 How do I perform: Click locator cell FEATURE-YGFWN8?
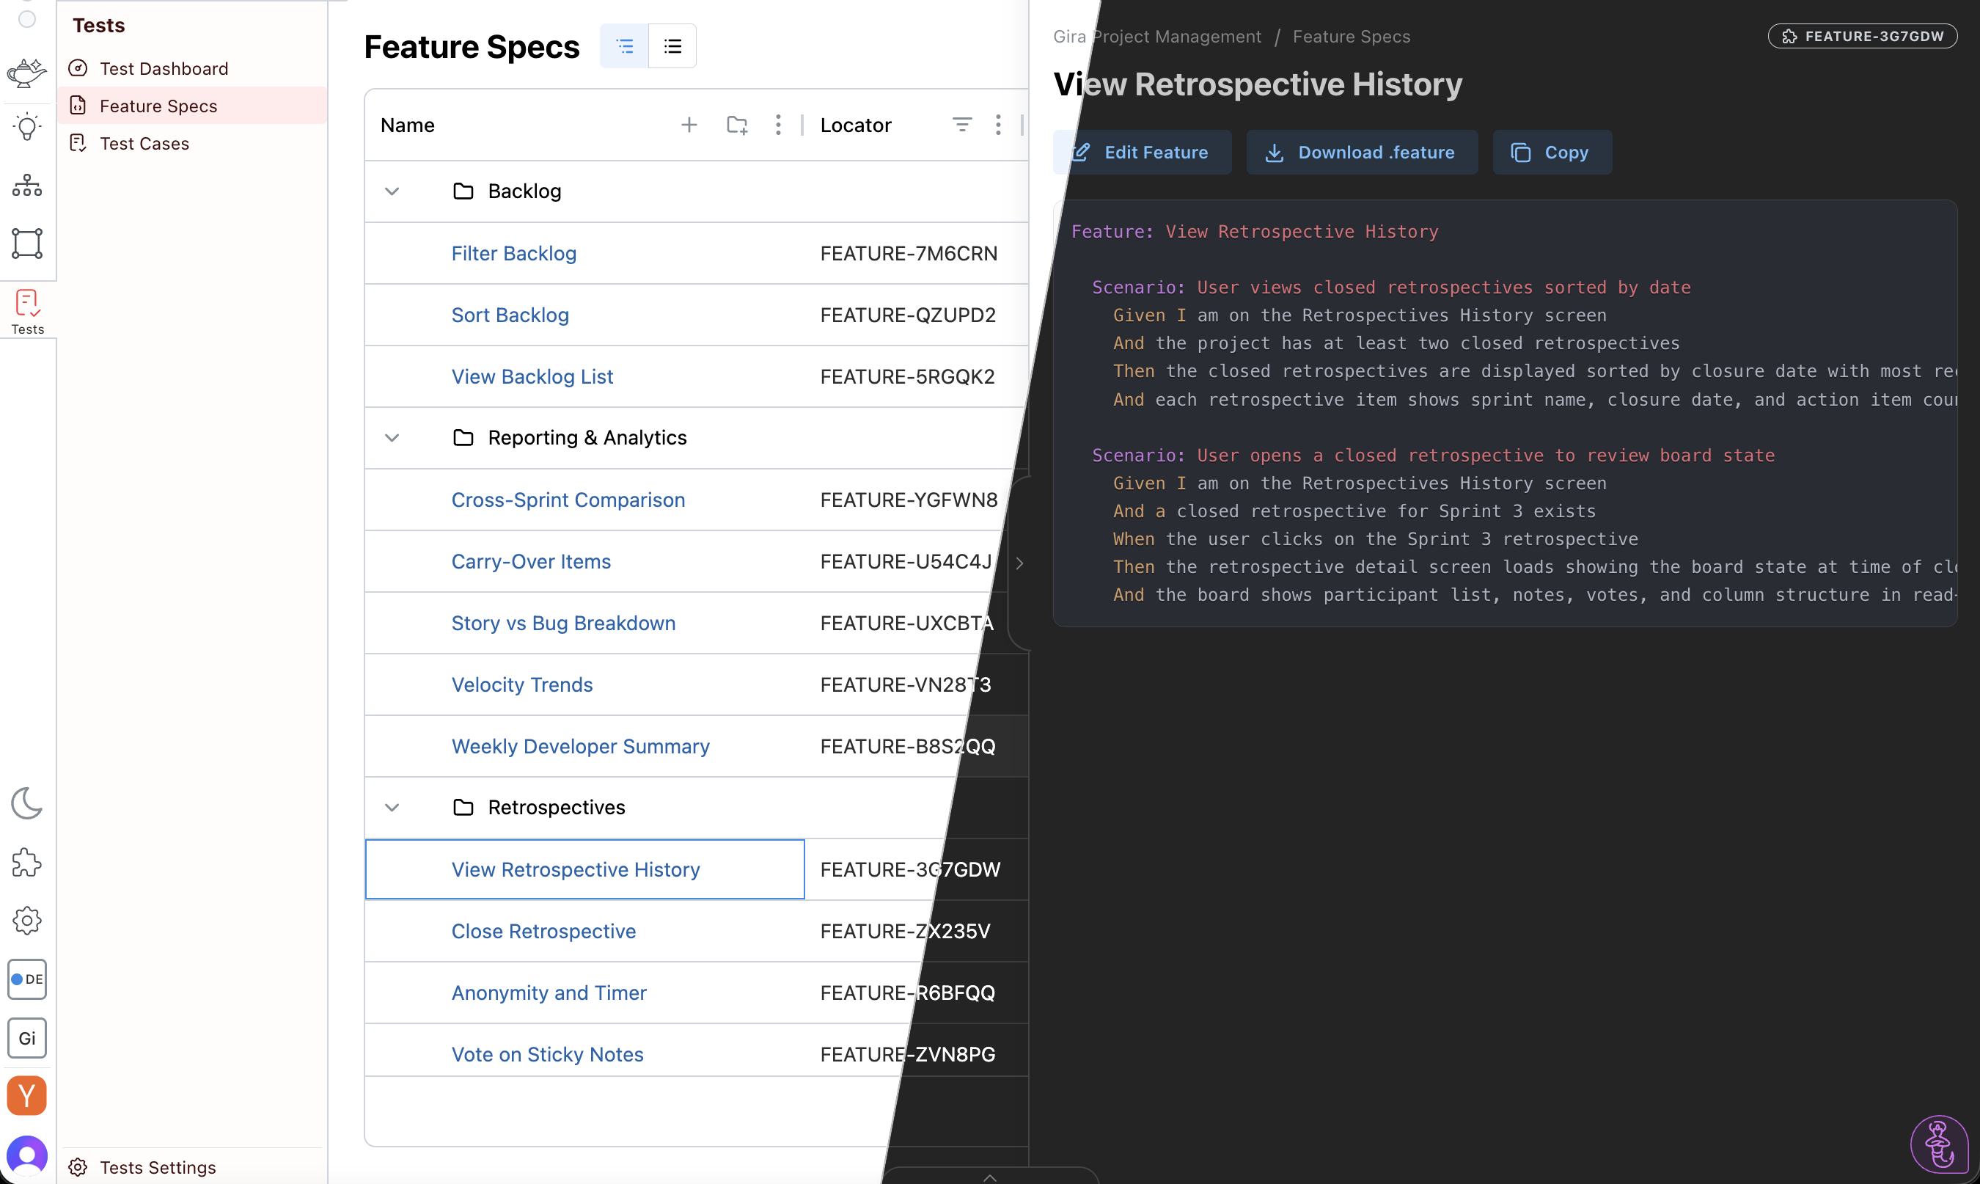pyautogui.click(x=909, y=500)
